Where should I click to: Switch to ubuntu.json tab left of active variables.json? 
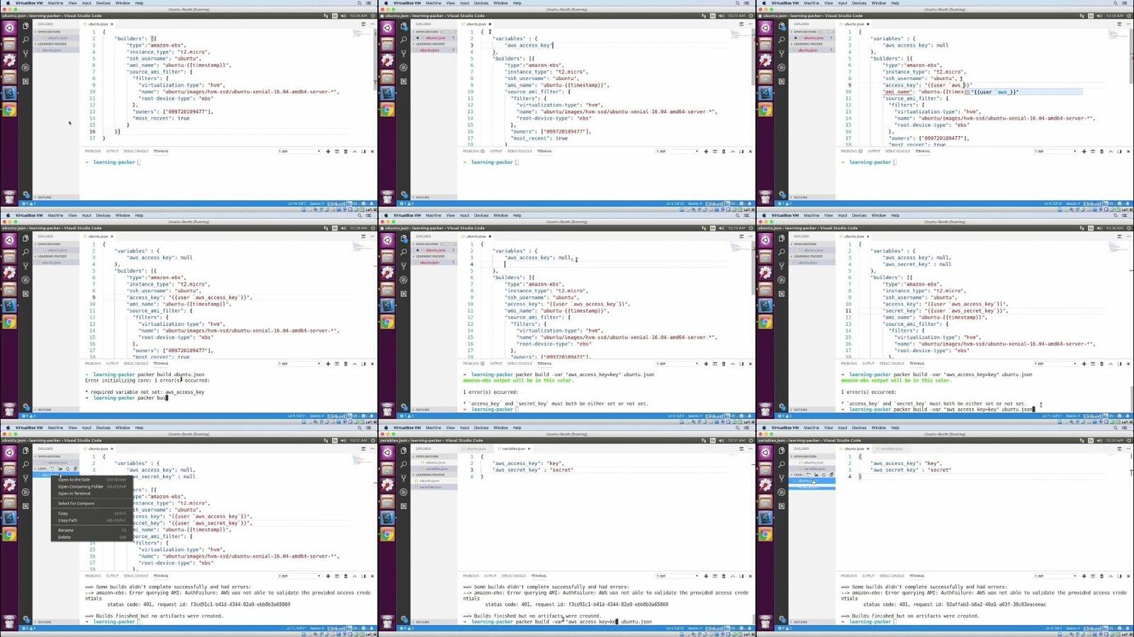[476, 449]
